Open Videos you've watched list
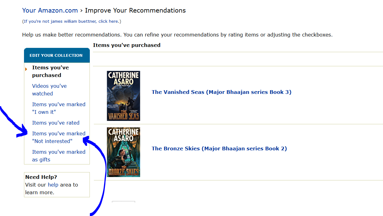The width and height of the screenshot is (383, 216). (x=49, y=90)
